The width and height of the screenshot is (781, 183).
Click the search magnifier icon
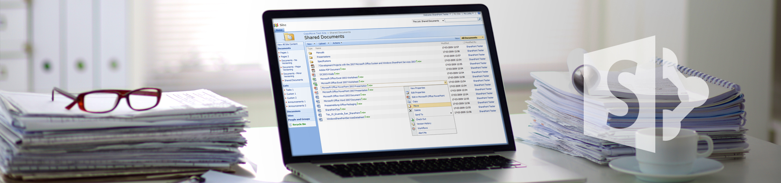pos(480,20)
